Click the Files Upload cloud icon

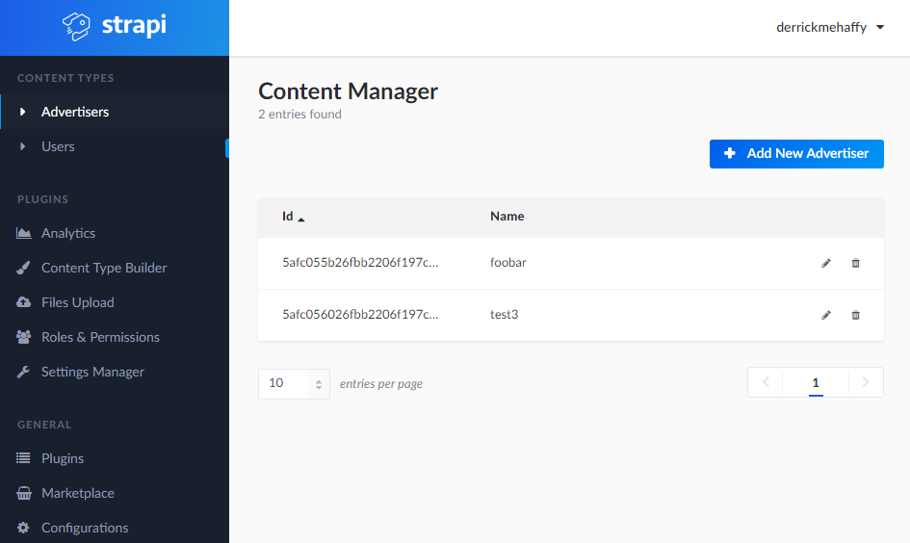click(x=24, y=302)
